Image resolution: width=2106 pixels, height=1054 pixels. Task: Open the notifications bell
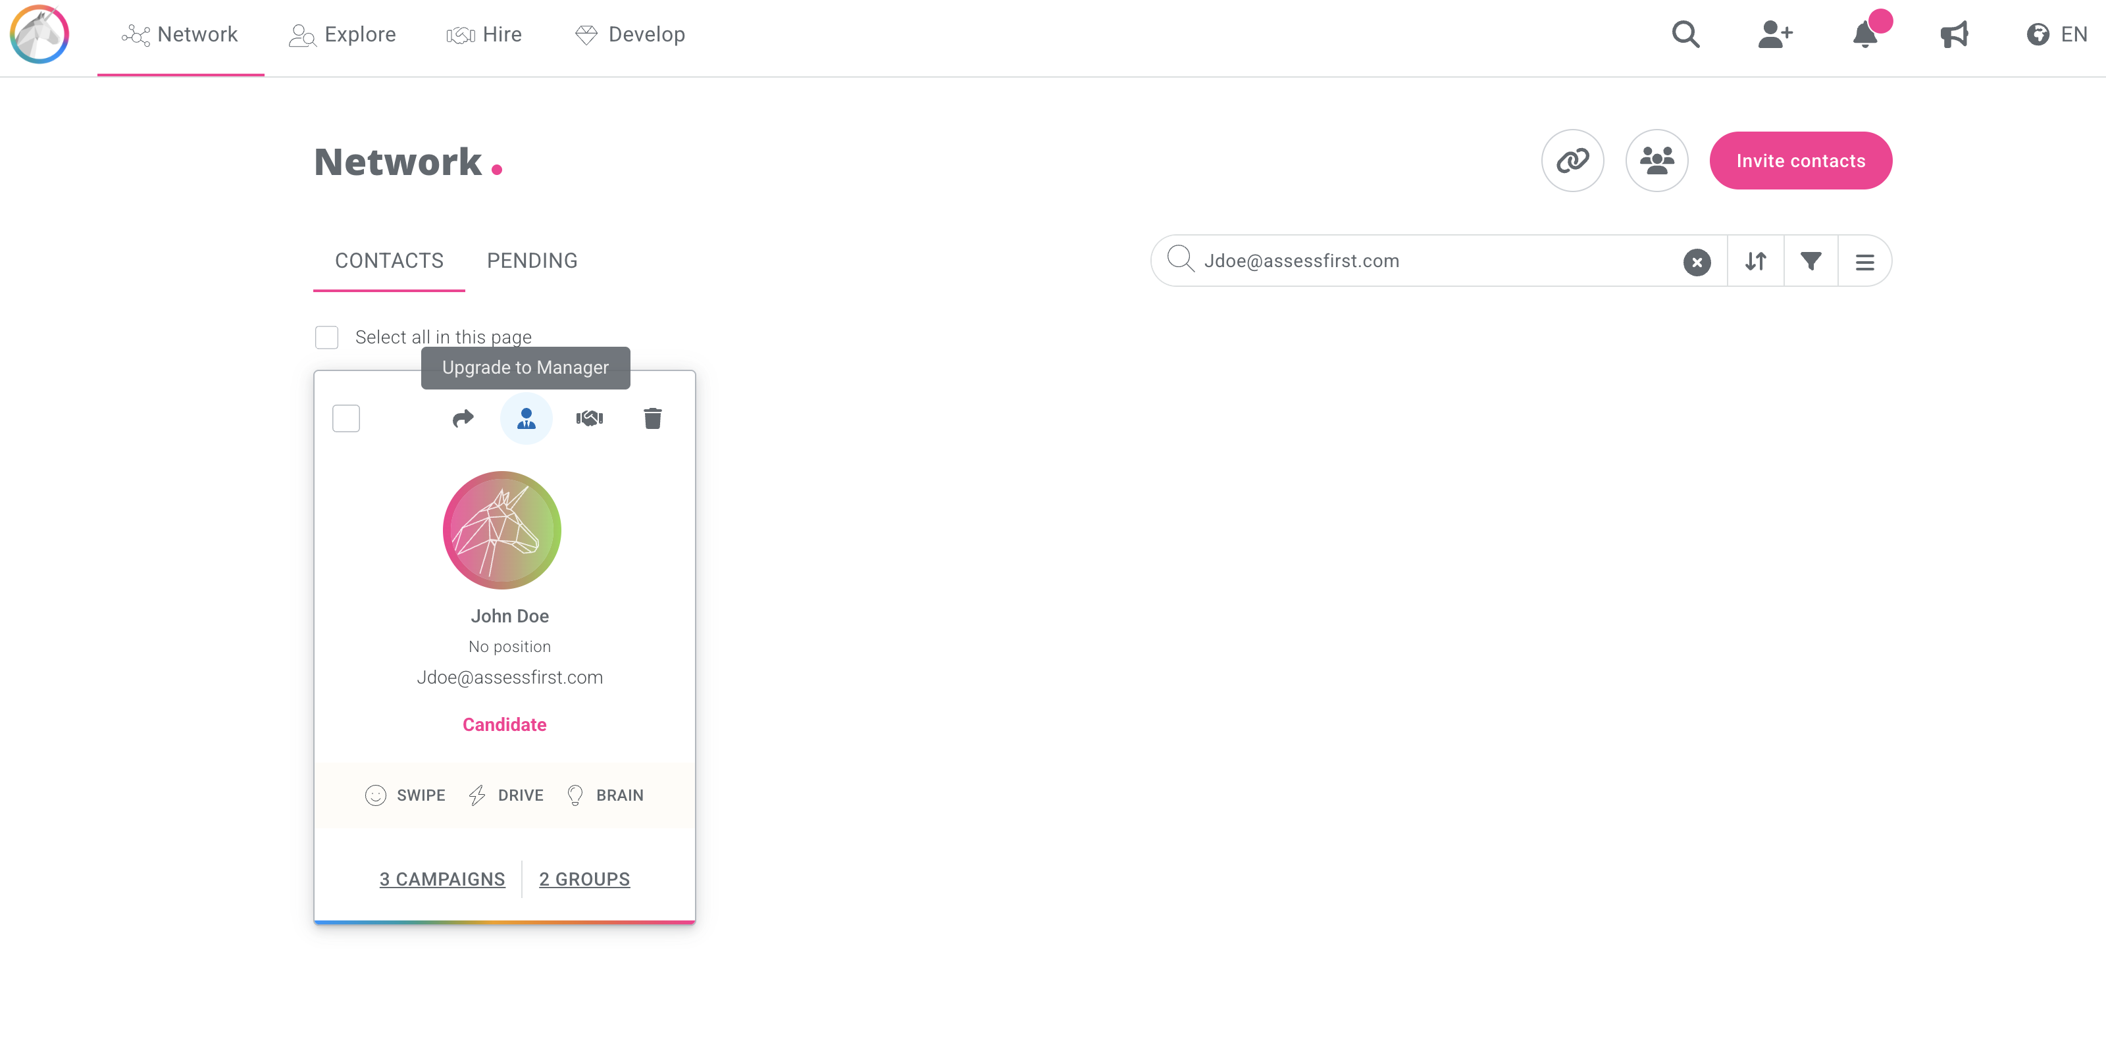[x=1865, y=34]
